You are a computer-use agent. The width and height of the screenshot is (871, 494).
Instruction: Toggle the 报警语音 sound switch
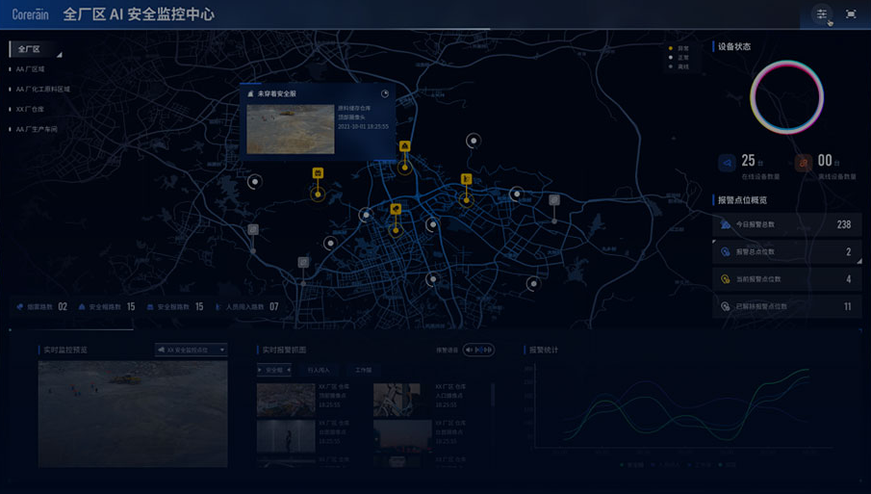[x=478, y=350]
